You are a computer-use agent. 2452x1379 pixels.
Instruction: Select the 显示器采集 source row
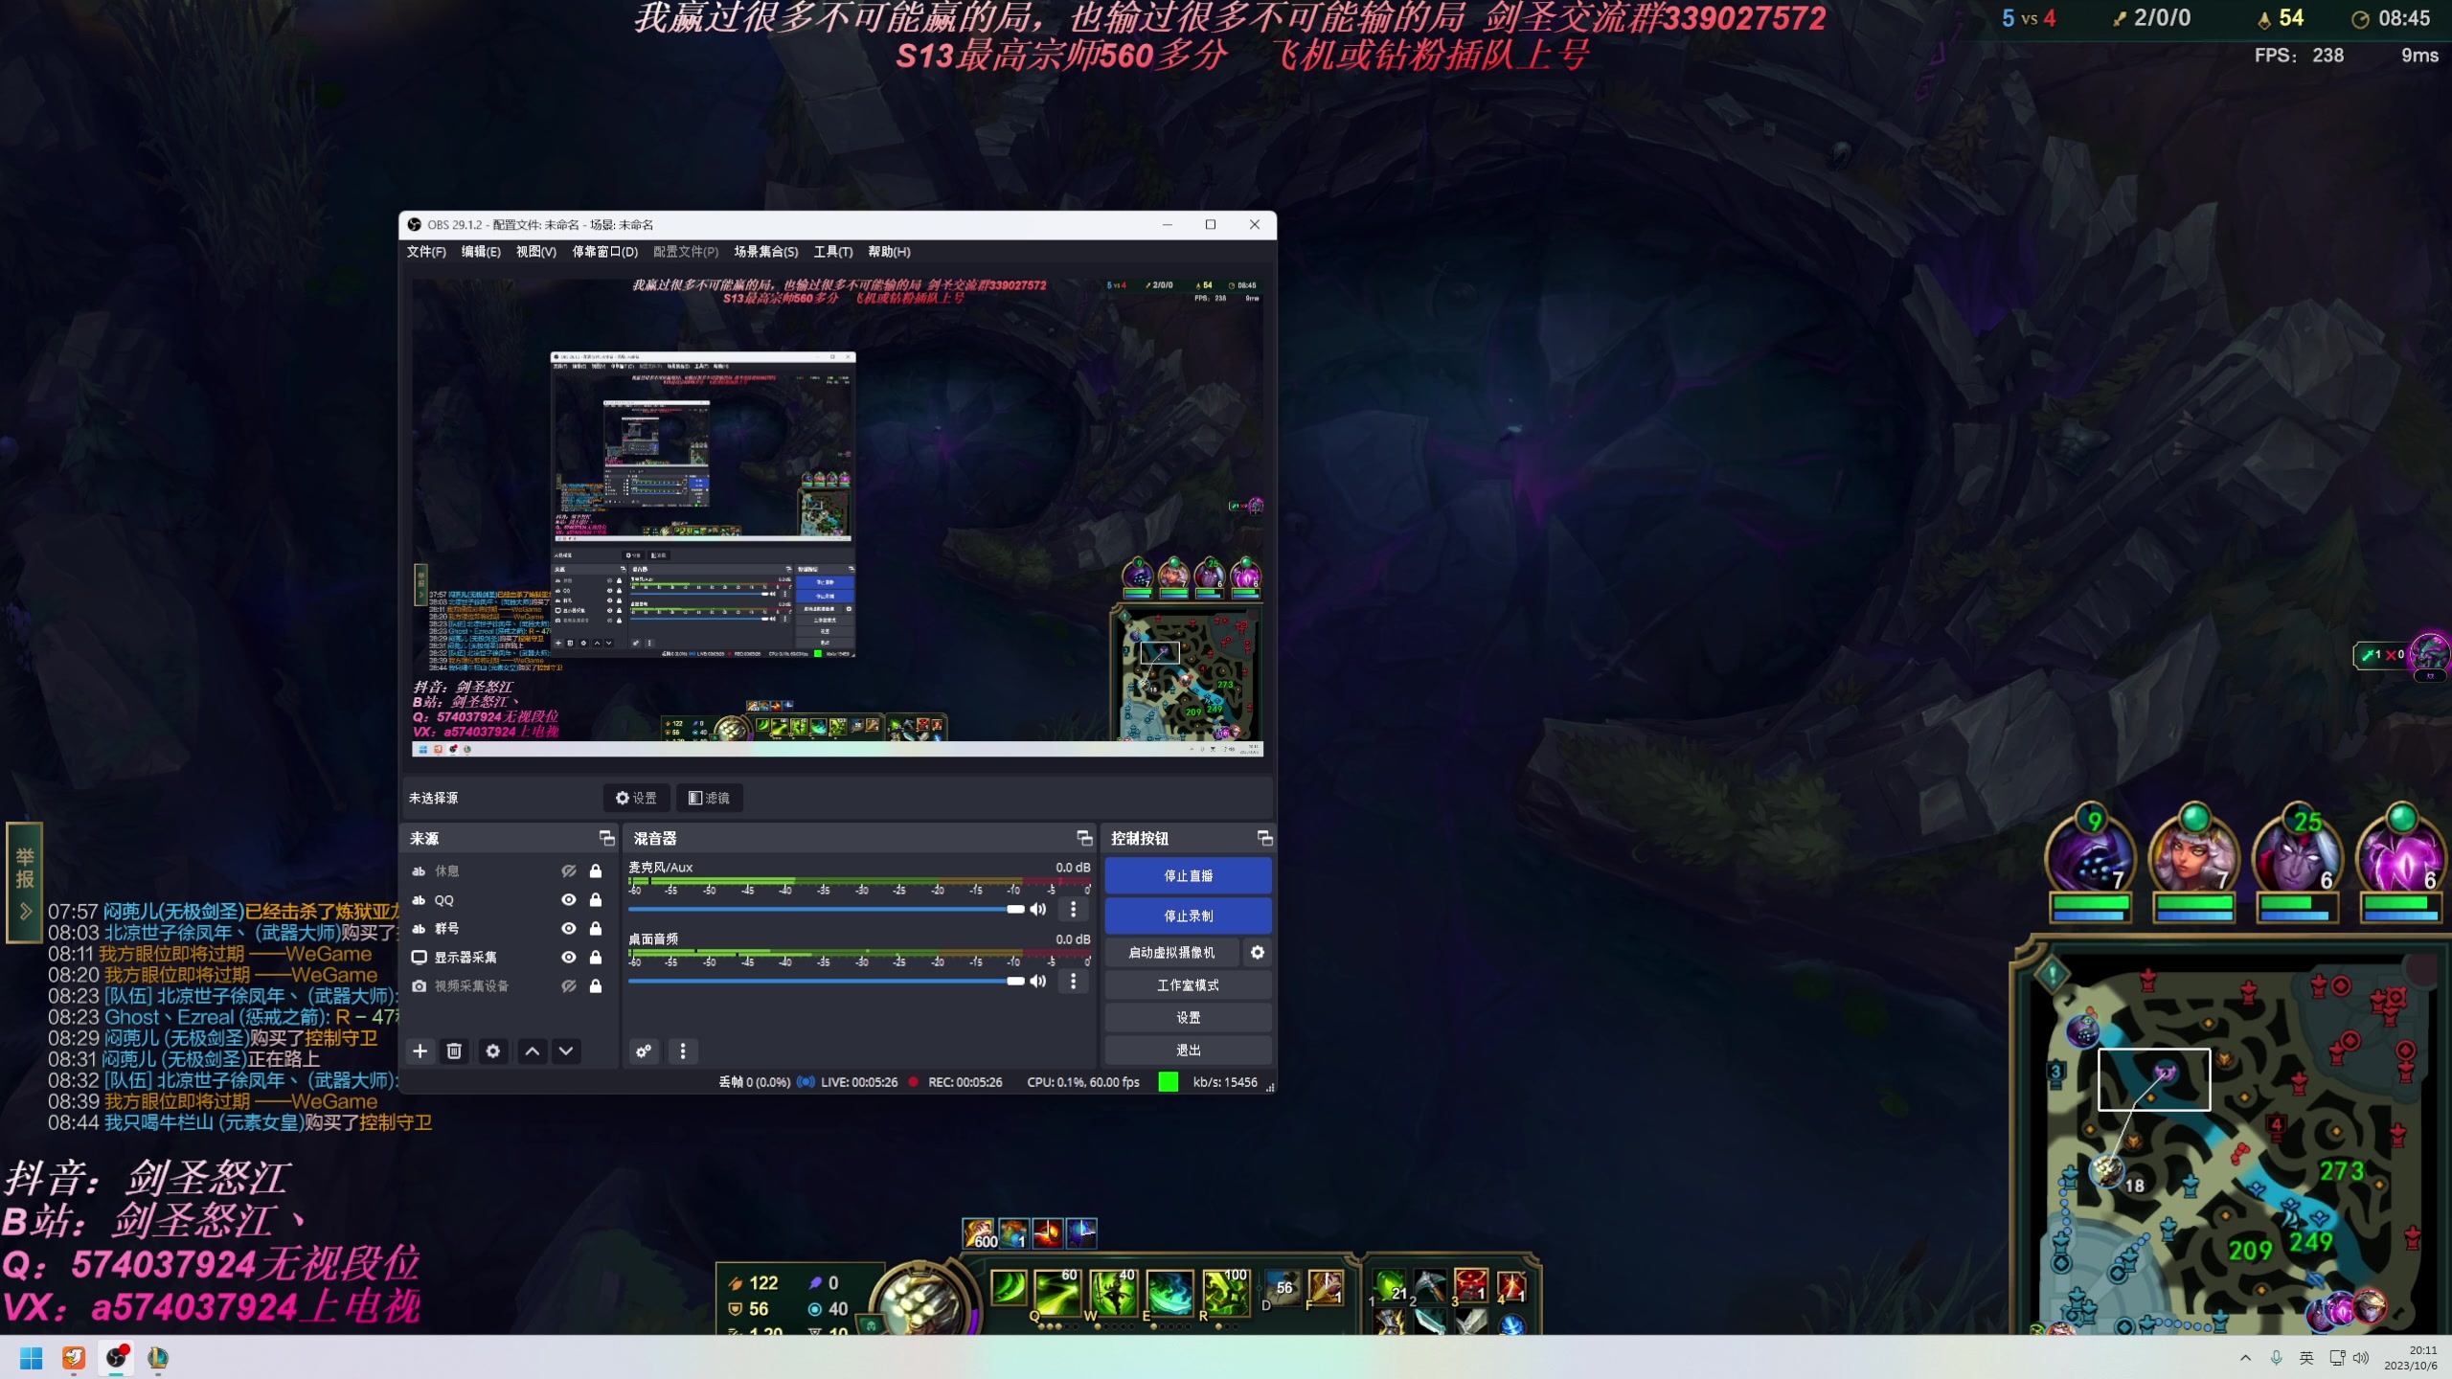pyautogui.click(x=508, y=957)
